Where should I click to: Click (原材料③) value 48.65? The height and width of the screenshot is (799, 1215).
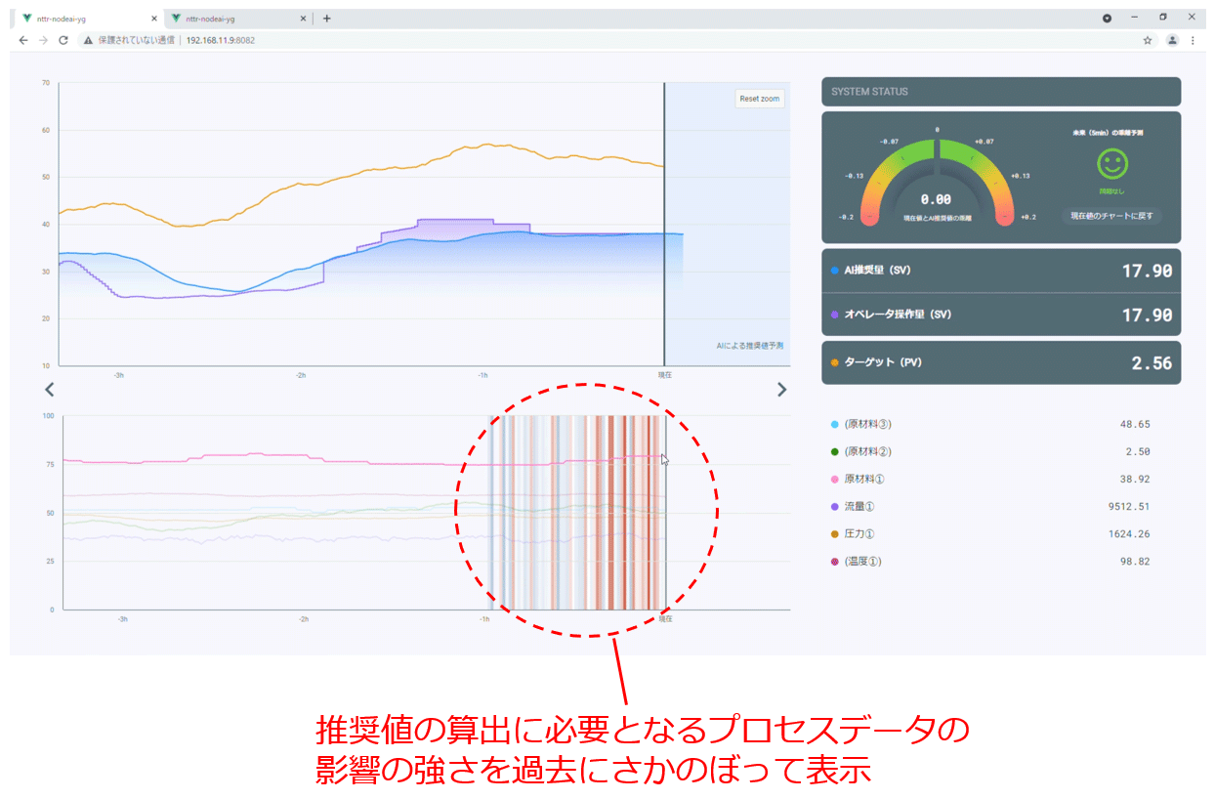[x=1135, y=424]
